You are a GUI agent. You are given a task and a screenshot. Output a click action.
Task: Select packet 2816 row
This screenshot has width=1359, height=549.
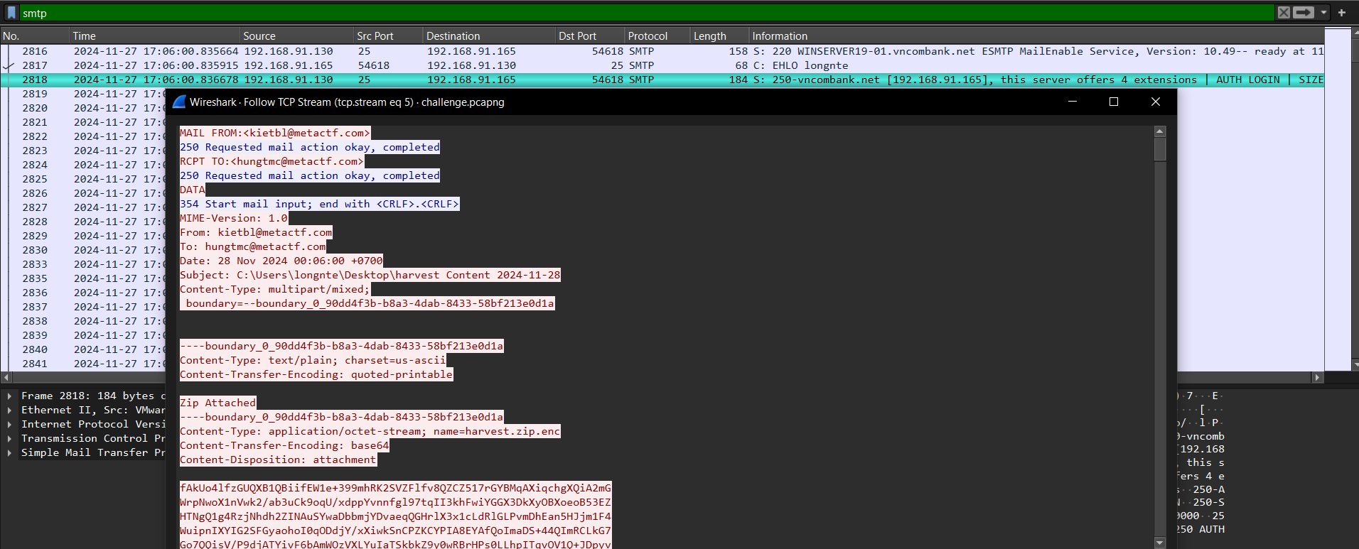662,51
